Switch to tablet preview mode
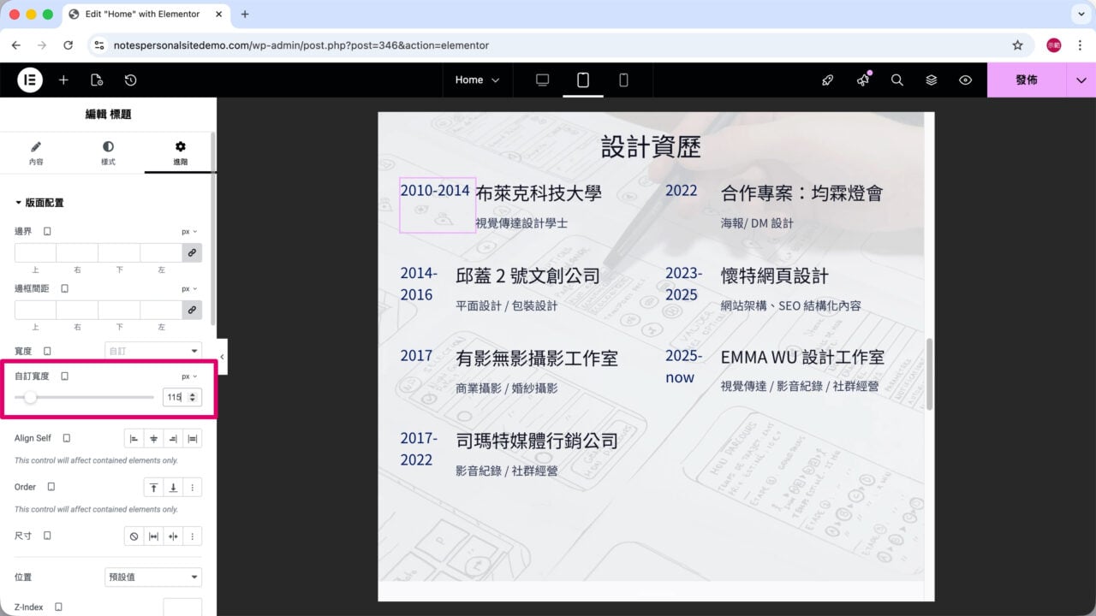This screenshot has height=616, width=1096. [583, 80]
